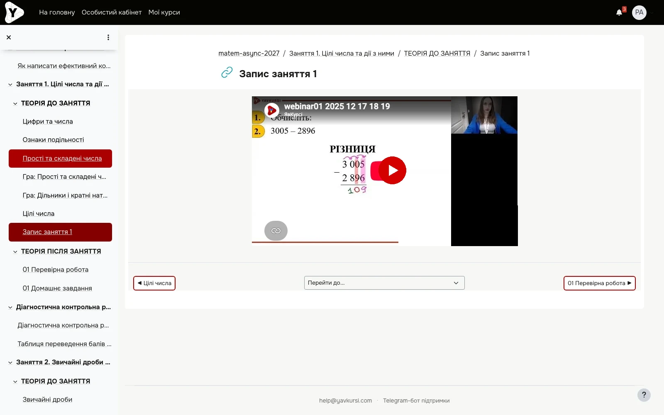Open Цілі числа sidebar item
Viewport: 664px width, 415px height.
(39, 213)
